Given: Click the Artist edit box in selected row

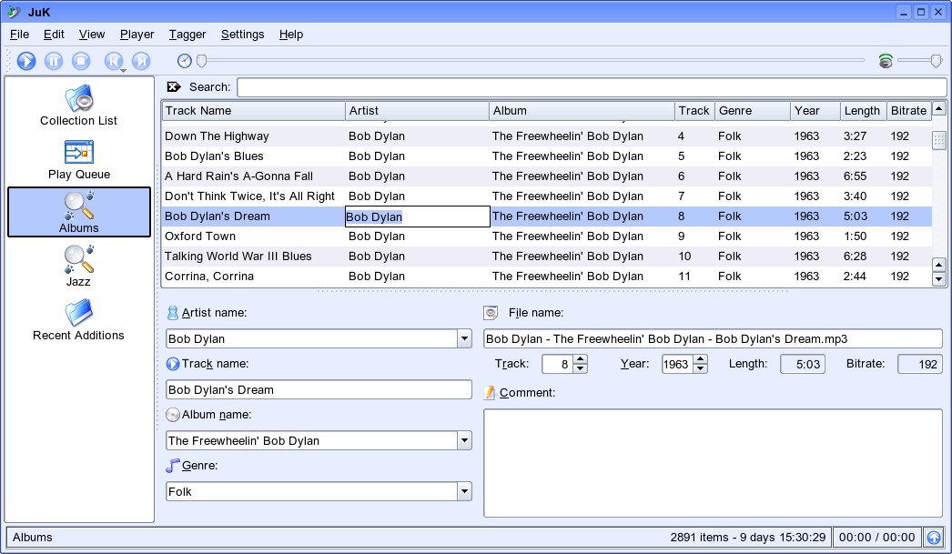Looking at the screenshot, I should [x=417, y=217].
